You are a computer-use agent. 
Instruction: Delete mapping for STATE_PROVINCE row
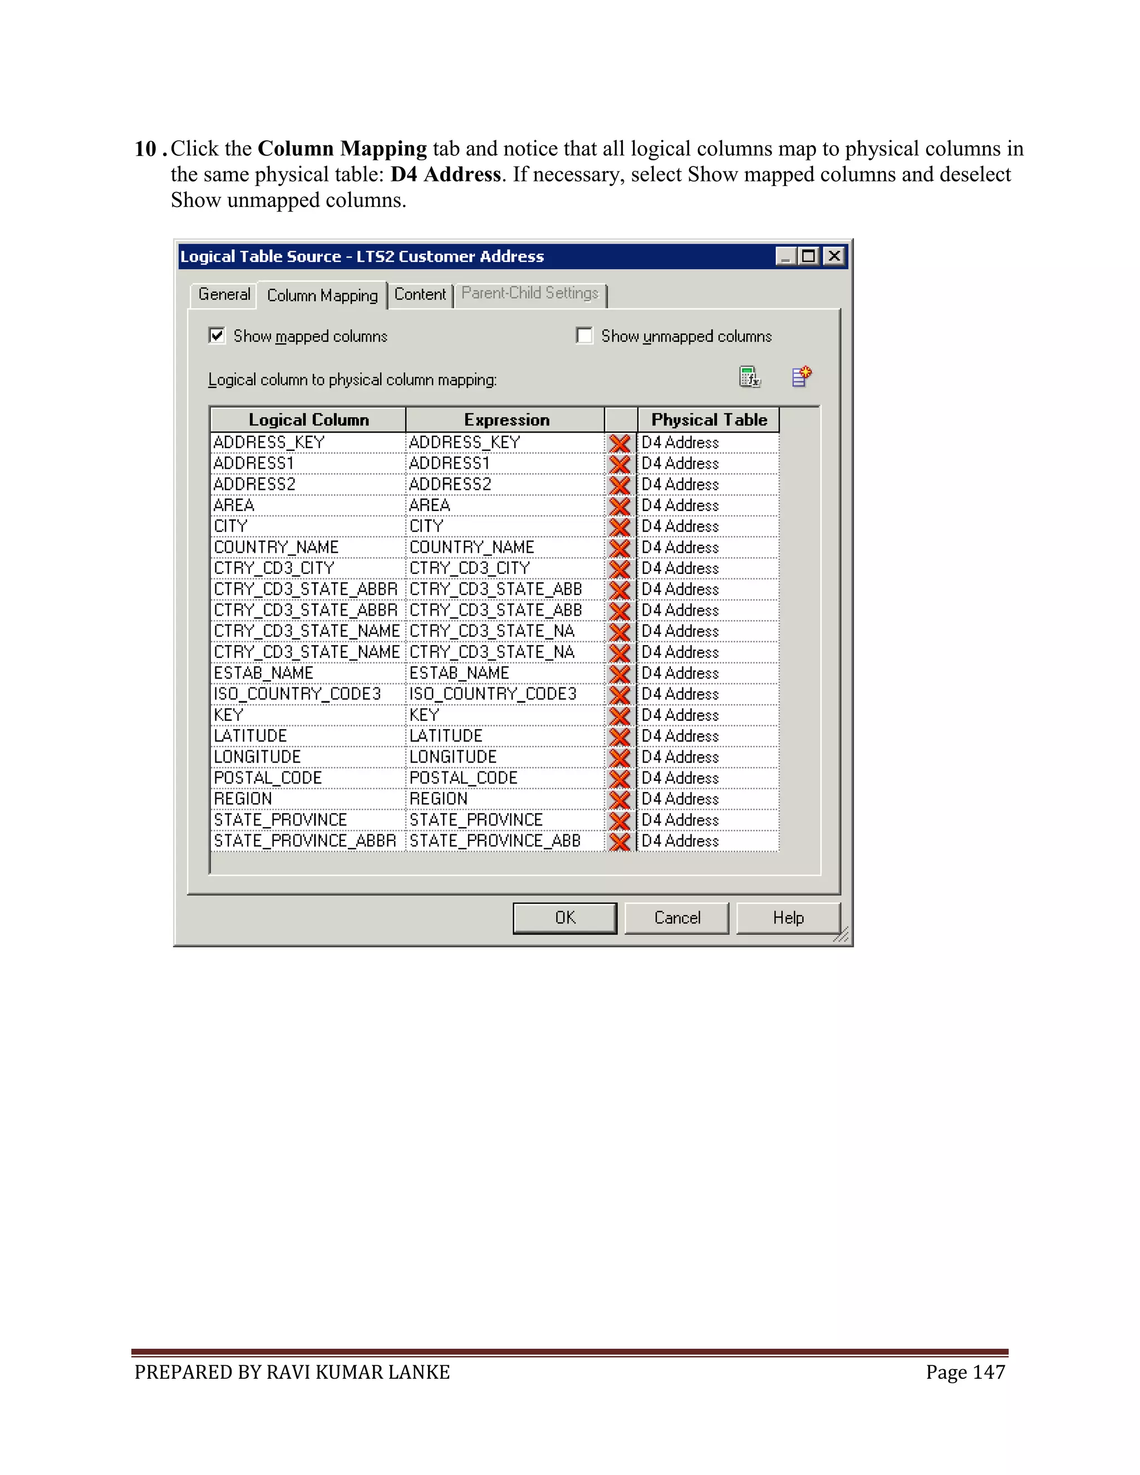pos(620,820)
